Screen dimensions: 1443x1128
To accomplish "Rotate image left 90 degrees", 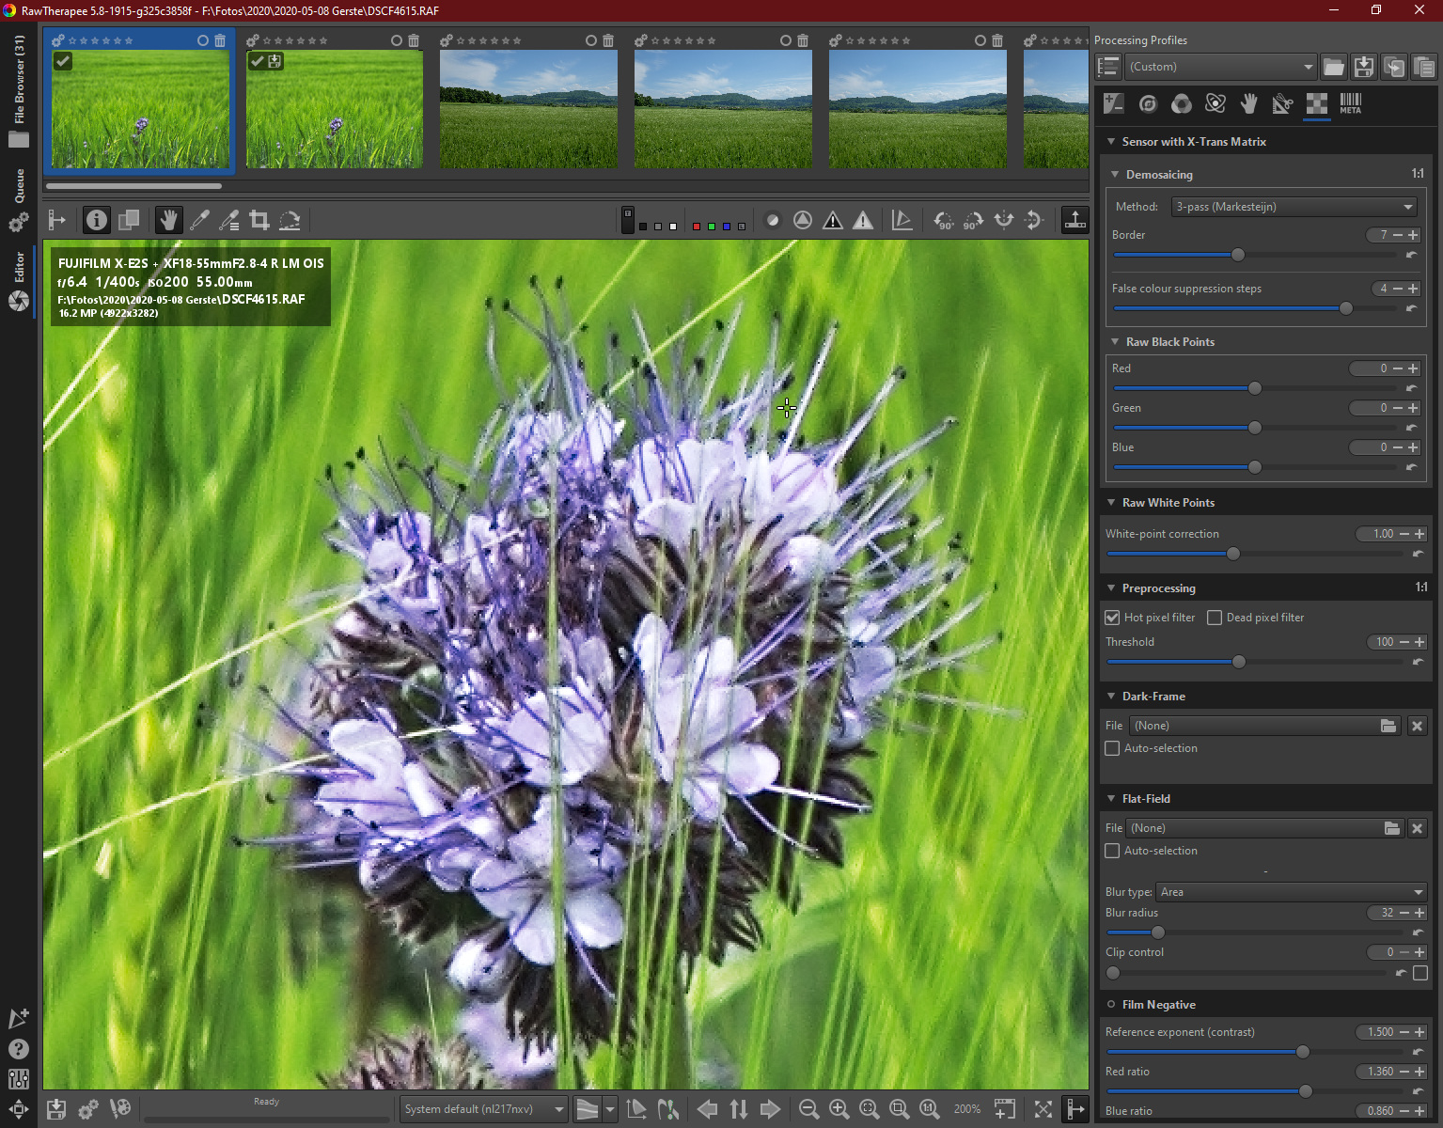I will click(943, 220).
